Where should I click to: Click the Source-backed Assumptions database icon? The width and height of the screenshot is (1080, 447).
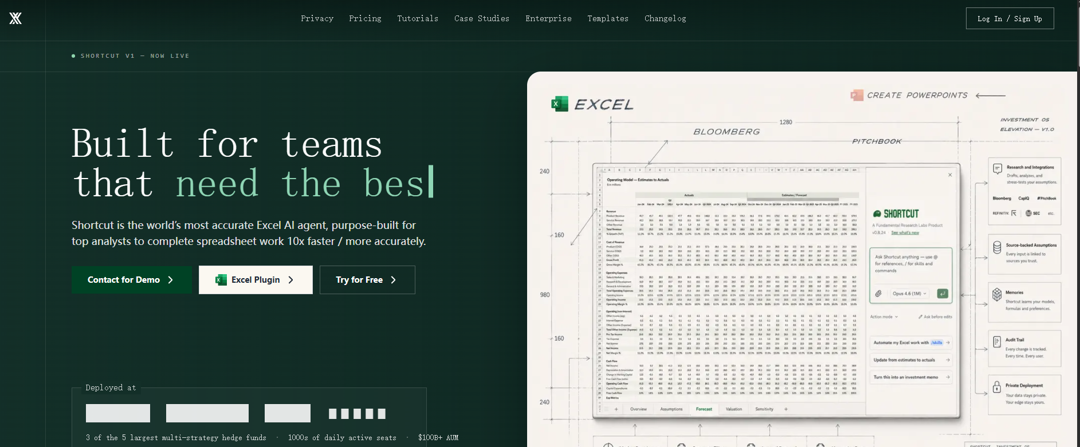pyautogui.click(x=997, y=247)
